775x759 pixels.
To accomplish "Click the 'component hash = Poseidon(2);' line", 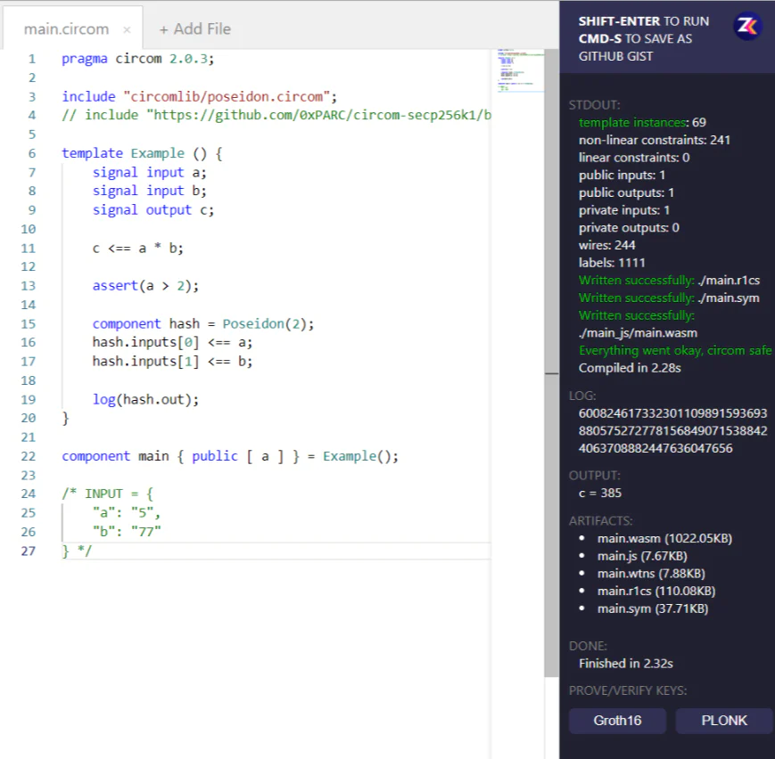I will 203,323.
